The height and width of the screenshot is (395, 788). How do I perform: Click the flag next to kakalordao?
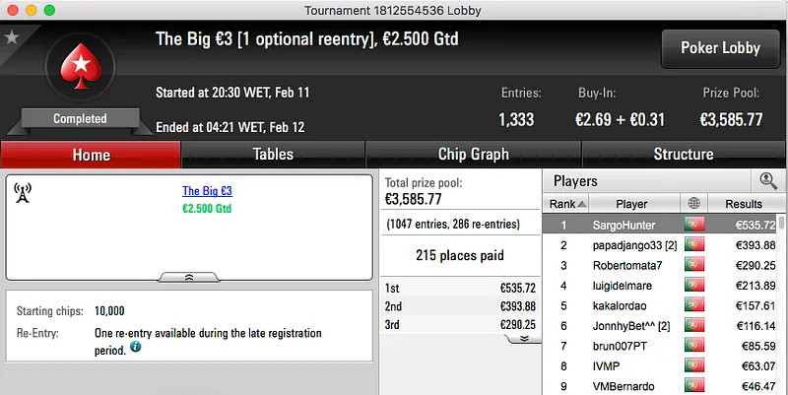click(x=694, y=305)
